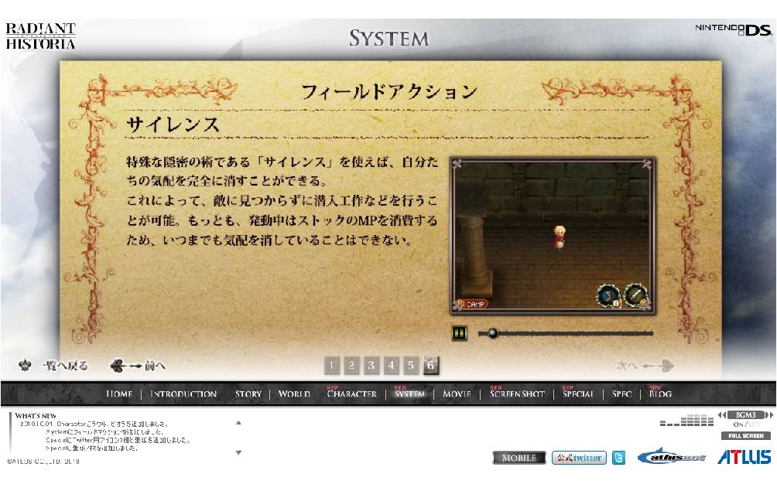777x491 pixels.
Task: Open the Atlus Net logo link
Action: click(x=672, y=456)
